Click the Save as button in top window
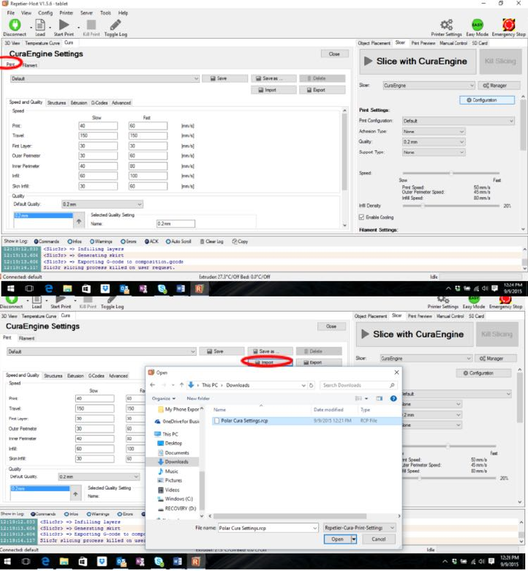This screenshot has height=571, width=528. click(274, 78)
